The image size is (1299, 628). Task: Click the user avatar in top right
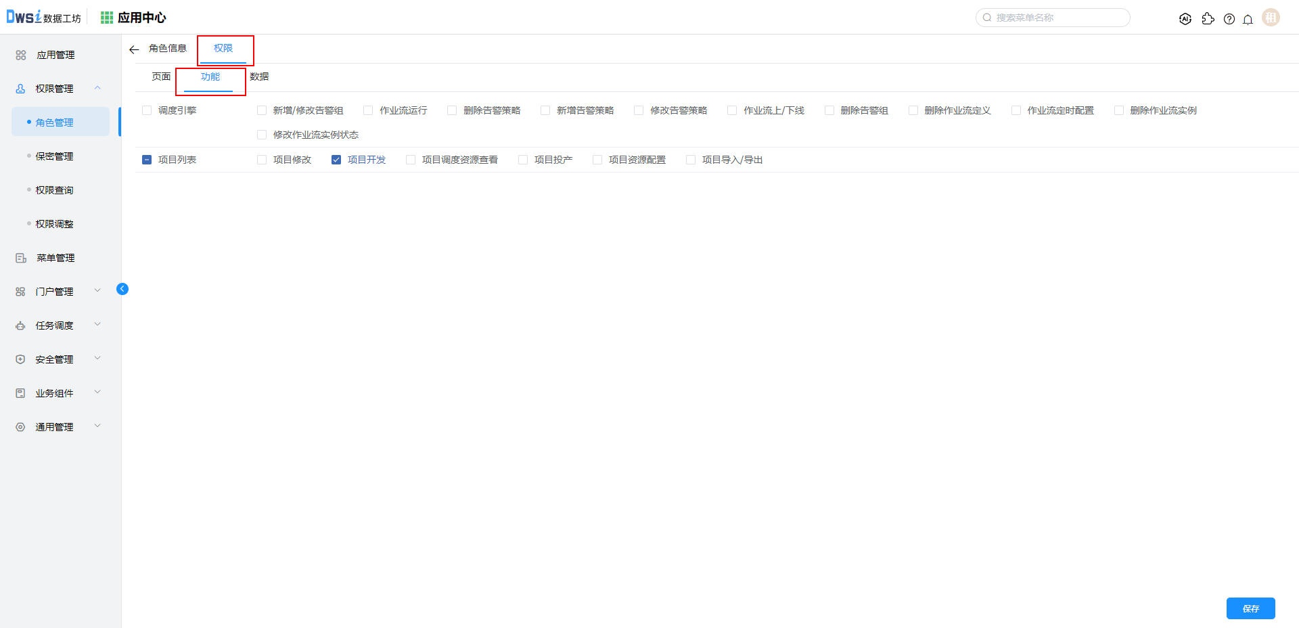1271,18
